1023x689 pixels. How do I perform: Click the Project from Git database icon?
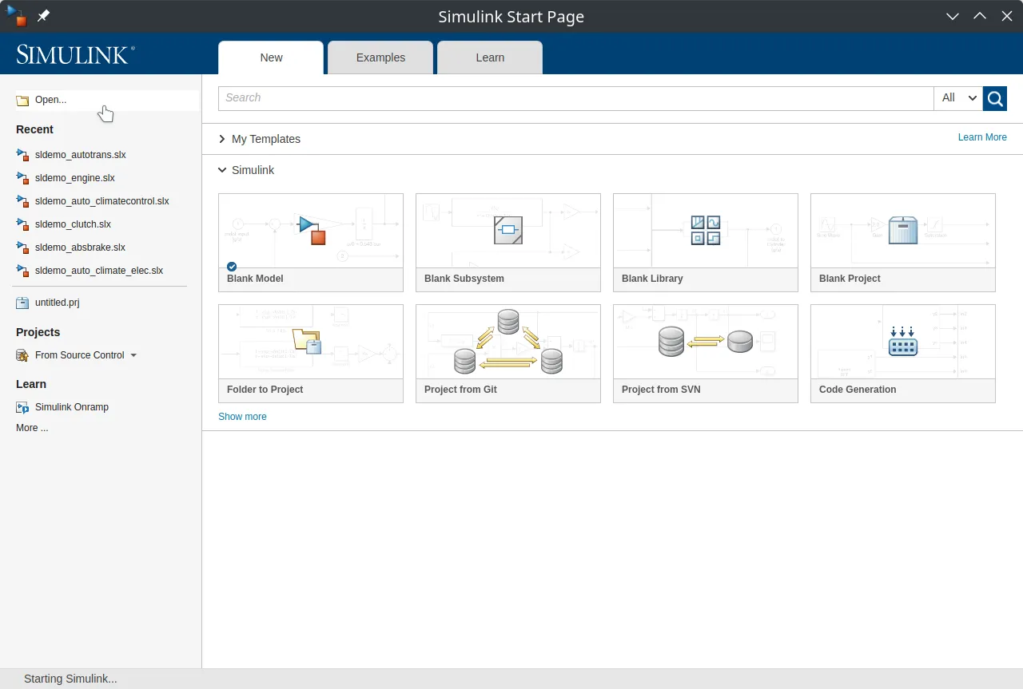tap(508, 342)
